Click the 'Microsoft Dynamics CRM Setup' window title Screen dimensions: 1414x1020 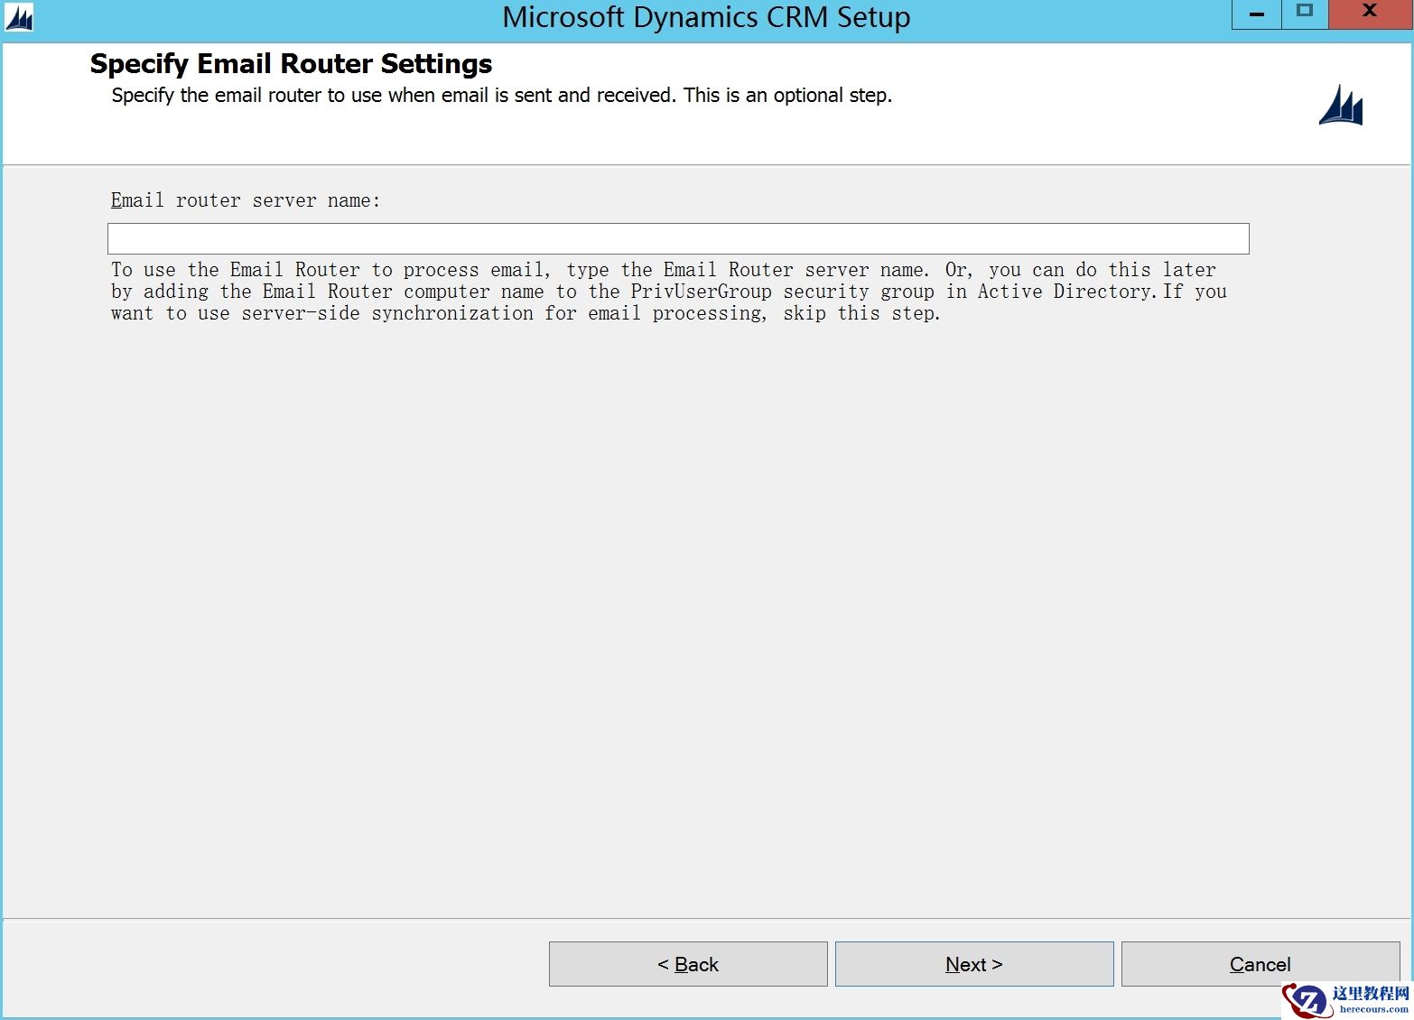point(706,17)
